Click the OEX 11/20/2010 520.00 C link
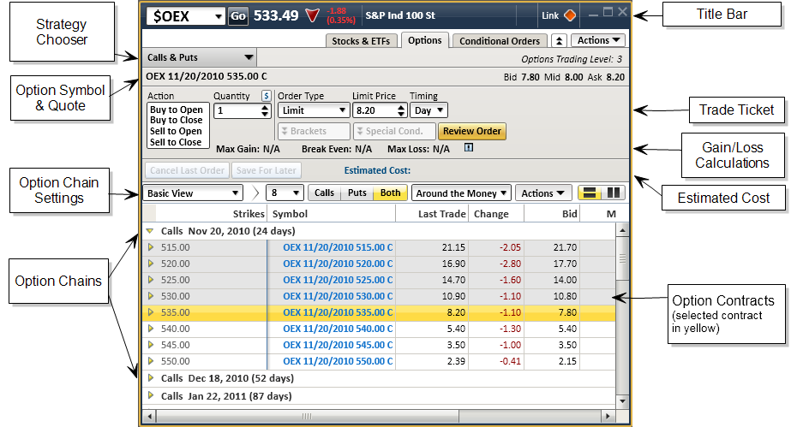 338,264
